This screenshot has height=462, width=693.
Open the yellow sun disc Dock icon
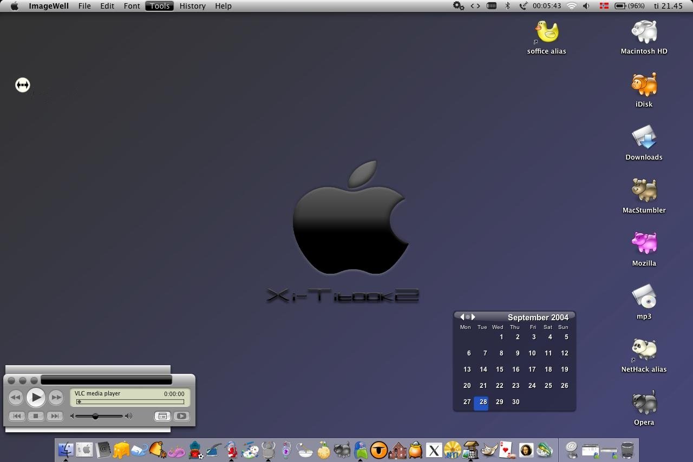pyautogui.click(x=452, y=450)
